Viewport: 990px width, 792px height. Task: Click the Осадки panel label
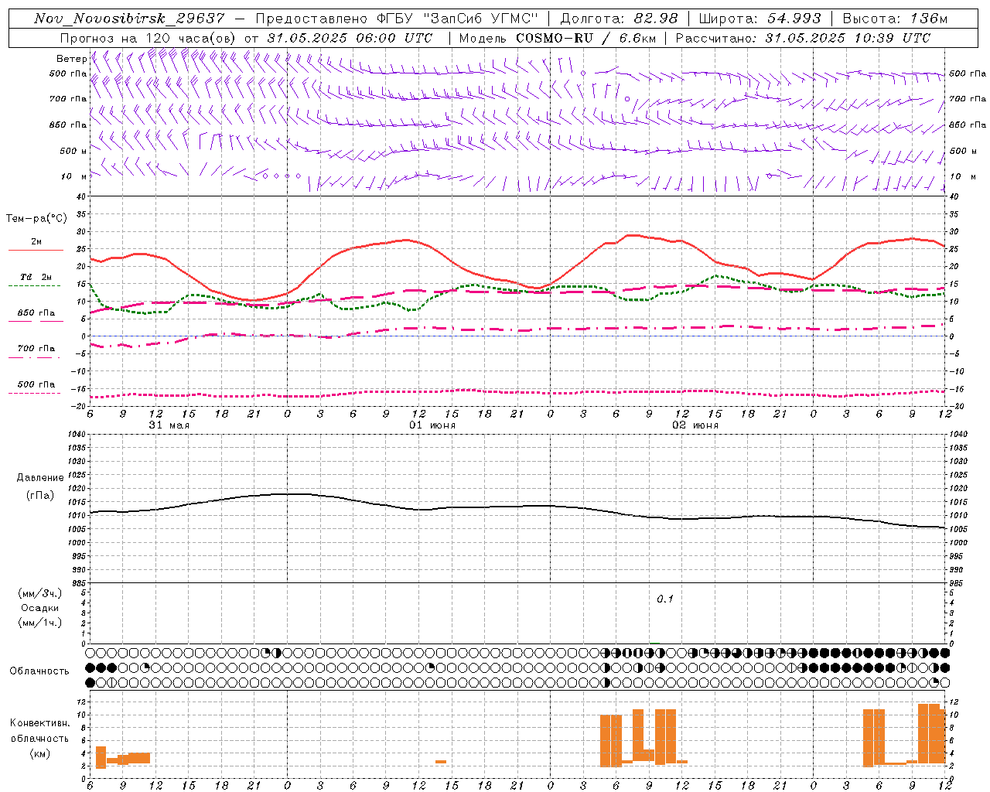(40, 608)
